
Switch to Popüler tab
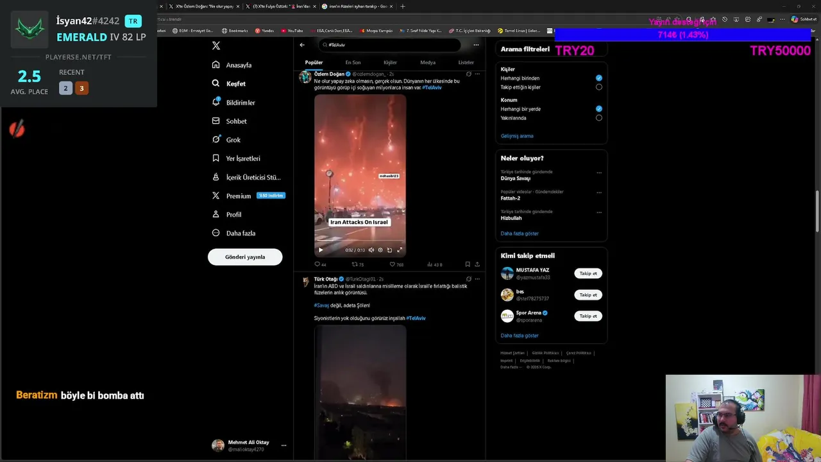click(314, 62)
